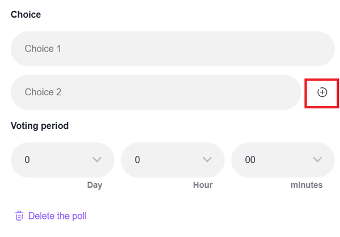Click the Voting period heading
340x237 pixels.
tap(39, 126)
